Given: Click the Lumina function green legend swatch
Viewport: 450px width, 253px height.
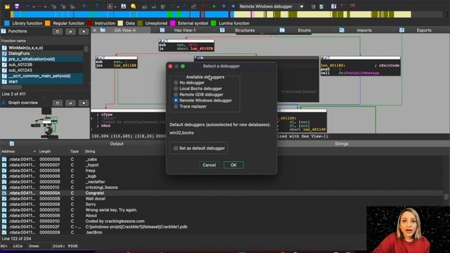Looking at the screenshot, I should click(x=214, y=23).
